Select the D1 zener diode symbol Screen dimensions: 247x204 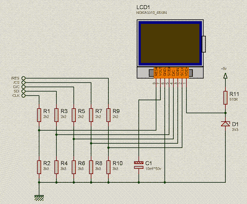(225, 124)
